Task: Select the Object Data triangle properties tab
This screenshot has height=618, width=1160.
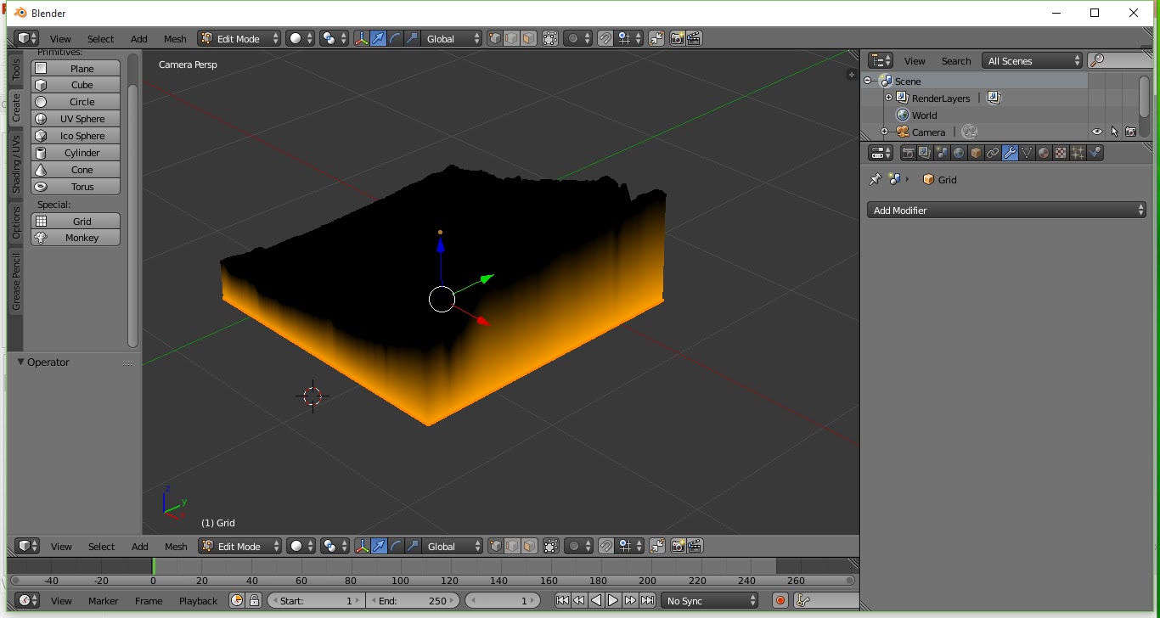Action: [1027, 153]
